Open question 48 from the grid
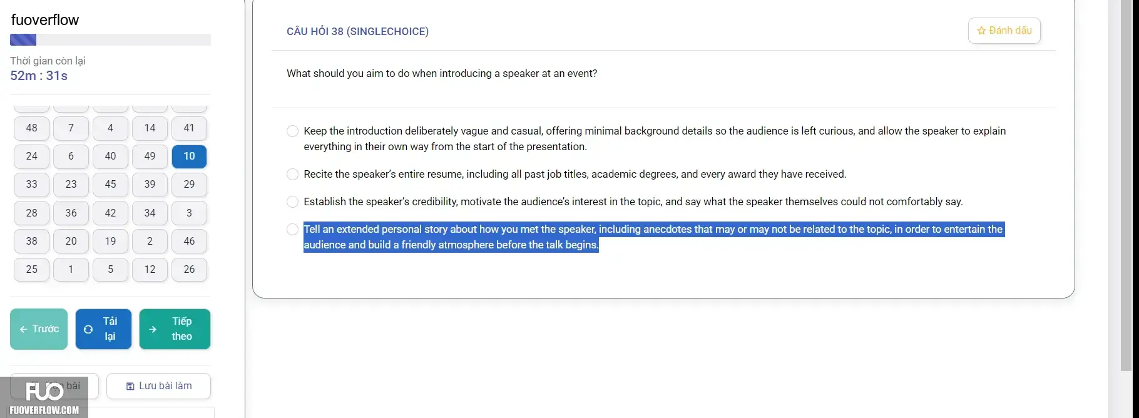1139x418 pixels. tap(31, 128)
